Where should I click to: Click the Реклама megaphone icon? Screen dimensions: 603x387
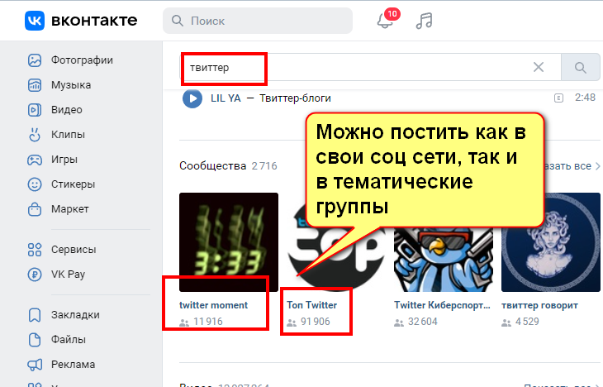tap(35, 365)
